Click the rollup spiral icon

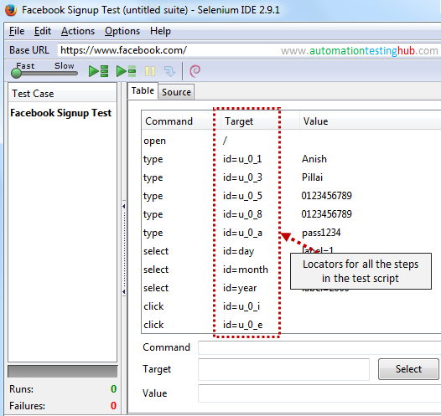tap(195, 71)
